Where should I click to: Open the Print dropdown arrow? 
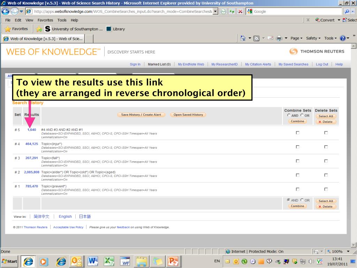click(286, 38)
